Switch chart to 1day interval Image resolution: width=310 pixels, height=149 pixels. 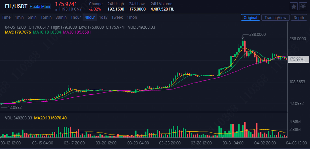tap(103, 17)
